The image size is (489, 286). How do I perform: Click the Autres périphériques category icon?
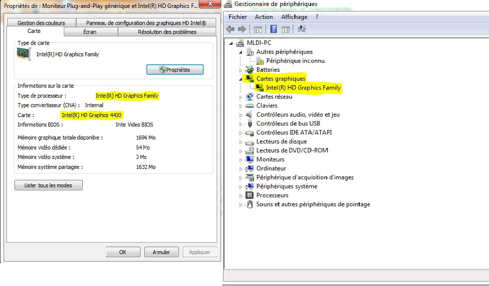tap(250, 52)
